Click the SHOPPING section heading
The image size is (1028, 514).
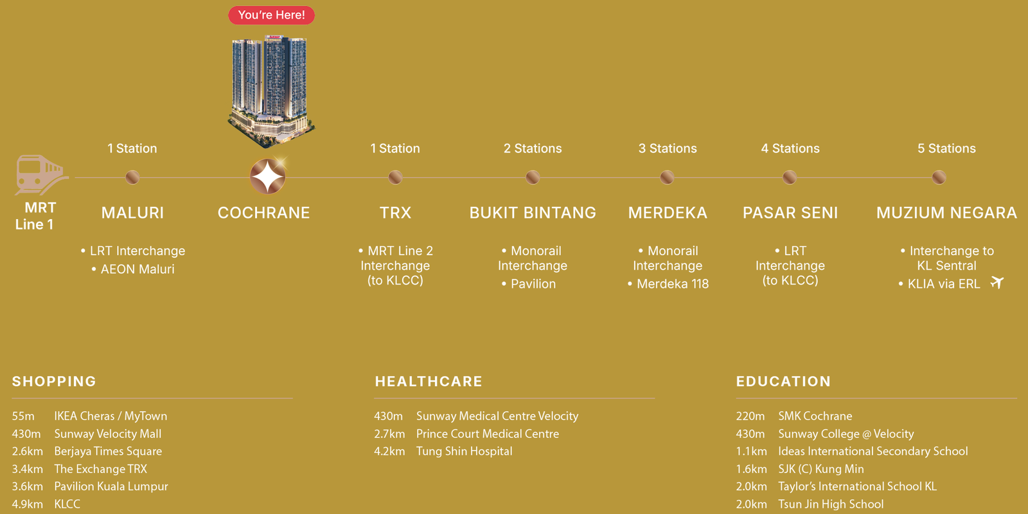point(54,382)
